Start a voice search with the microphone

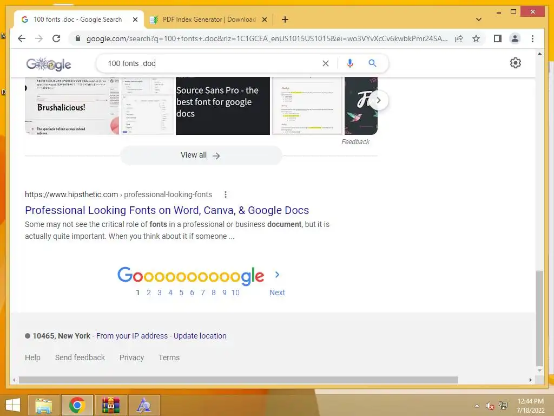pos(350,63)
